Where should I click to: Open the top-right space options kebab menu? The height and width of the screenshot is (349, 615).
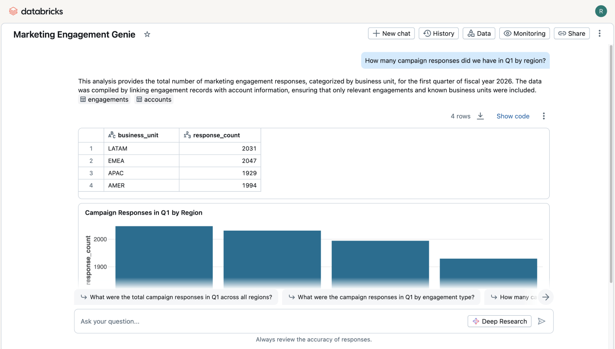click(599, 33)
